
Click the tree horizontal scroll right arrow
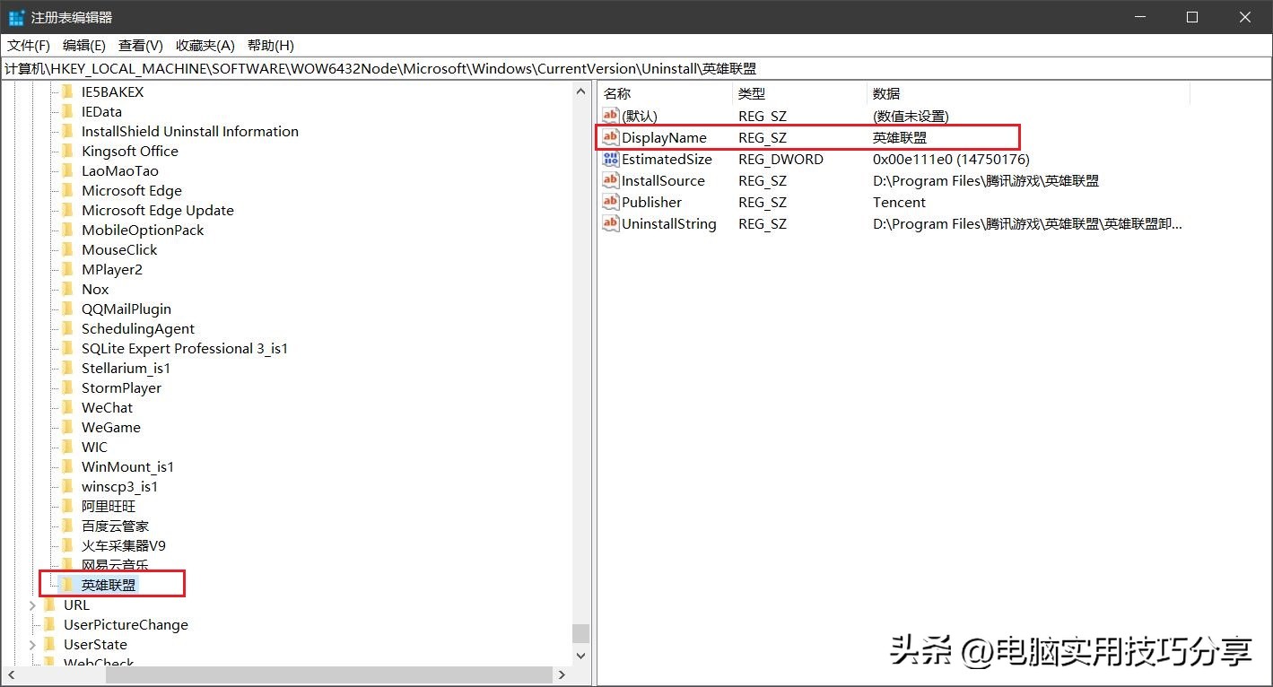562,674
